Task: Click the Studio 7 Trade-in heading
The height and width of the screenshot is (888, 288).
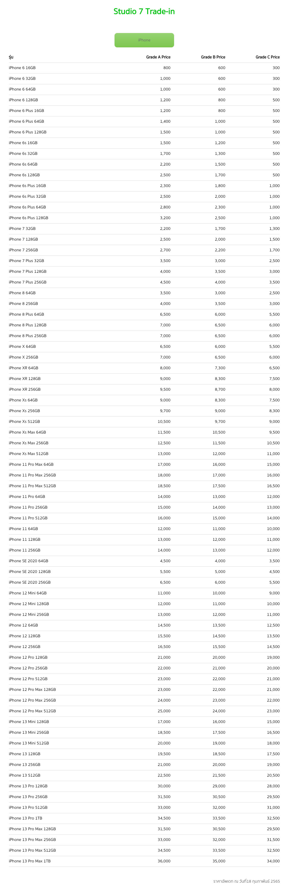Action: (x=144, y=11)
